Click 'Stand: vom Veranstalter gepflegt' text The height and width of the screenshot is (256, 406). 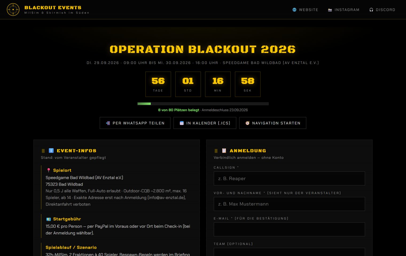[x=73, y=158]
